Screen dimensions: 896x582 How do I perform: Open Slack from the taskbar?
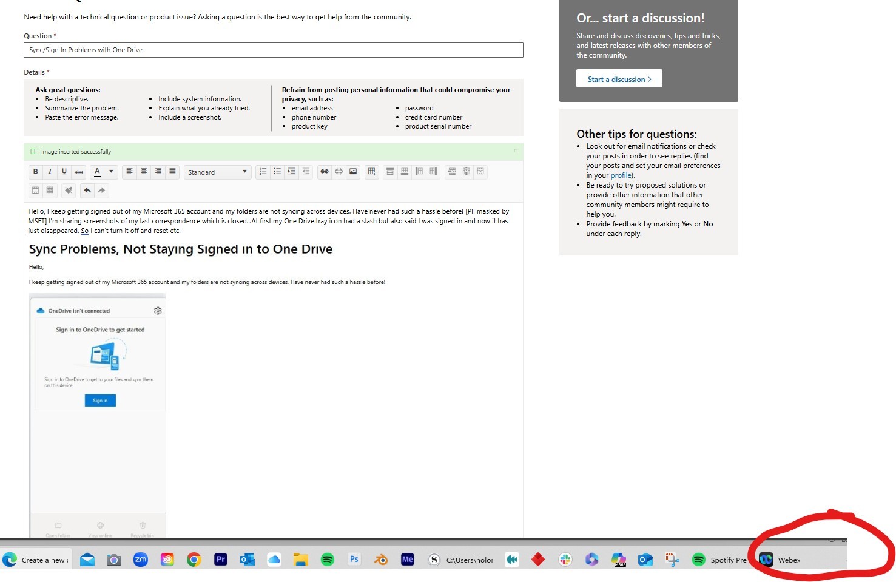click(565, 560)
